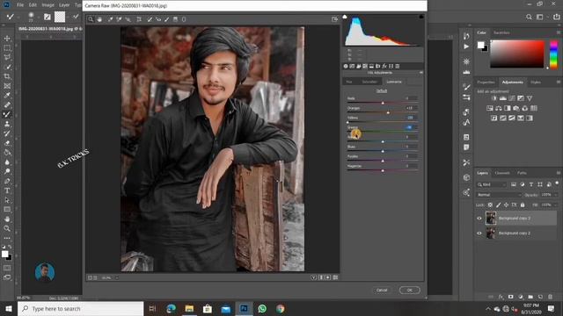The height and width of the screenshot is (316, 563).
Task: Open the Opacity value dropdown
Action: point(556,195)
